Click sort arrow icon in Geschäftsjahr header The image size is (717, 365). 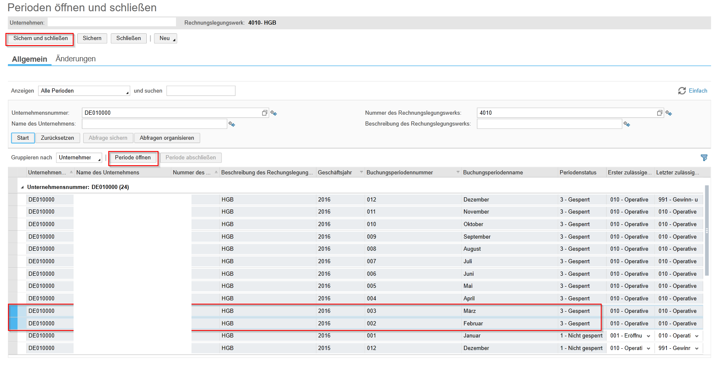click(x=362, y=172)
